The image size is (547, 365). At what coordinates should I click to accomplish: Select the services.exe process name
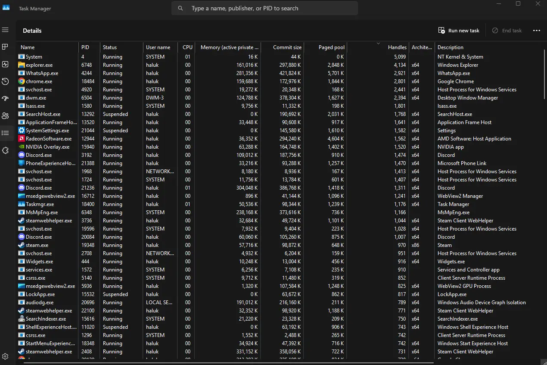pos(39,270)
